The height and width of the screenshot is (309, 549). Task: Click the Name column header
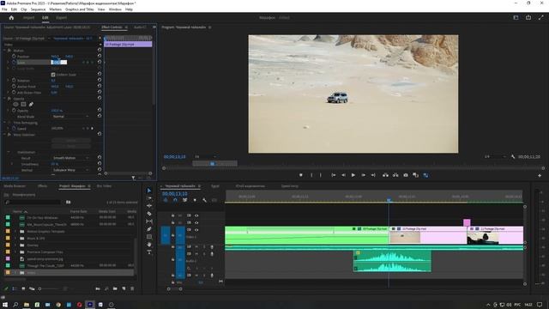[x=17, y=212]
